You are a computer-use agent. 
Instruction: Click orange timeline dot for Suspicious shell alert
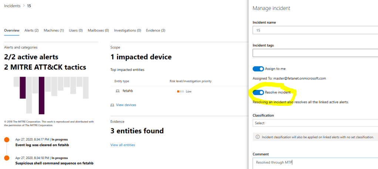pos(6,158)
